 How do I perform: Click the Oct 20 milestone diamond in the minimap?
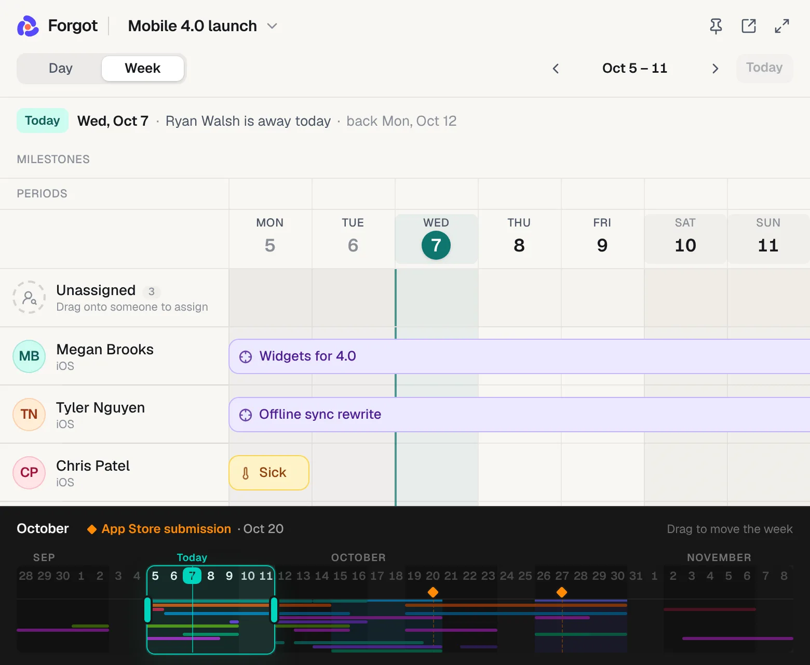(433, 592)
